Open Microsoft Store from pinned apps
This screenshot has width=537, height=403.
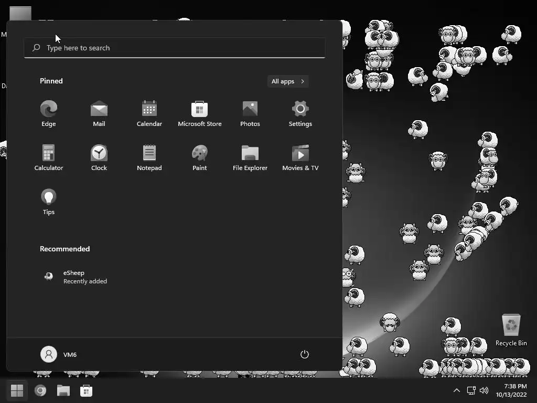tap(200, 114)
